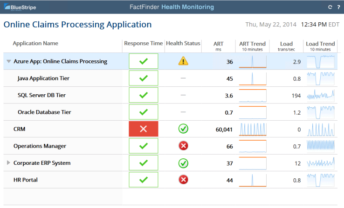Select the SQL Server DB Tier row
Viewport: 344px width, 208px height.
41,95
